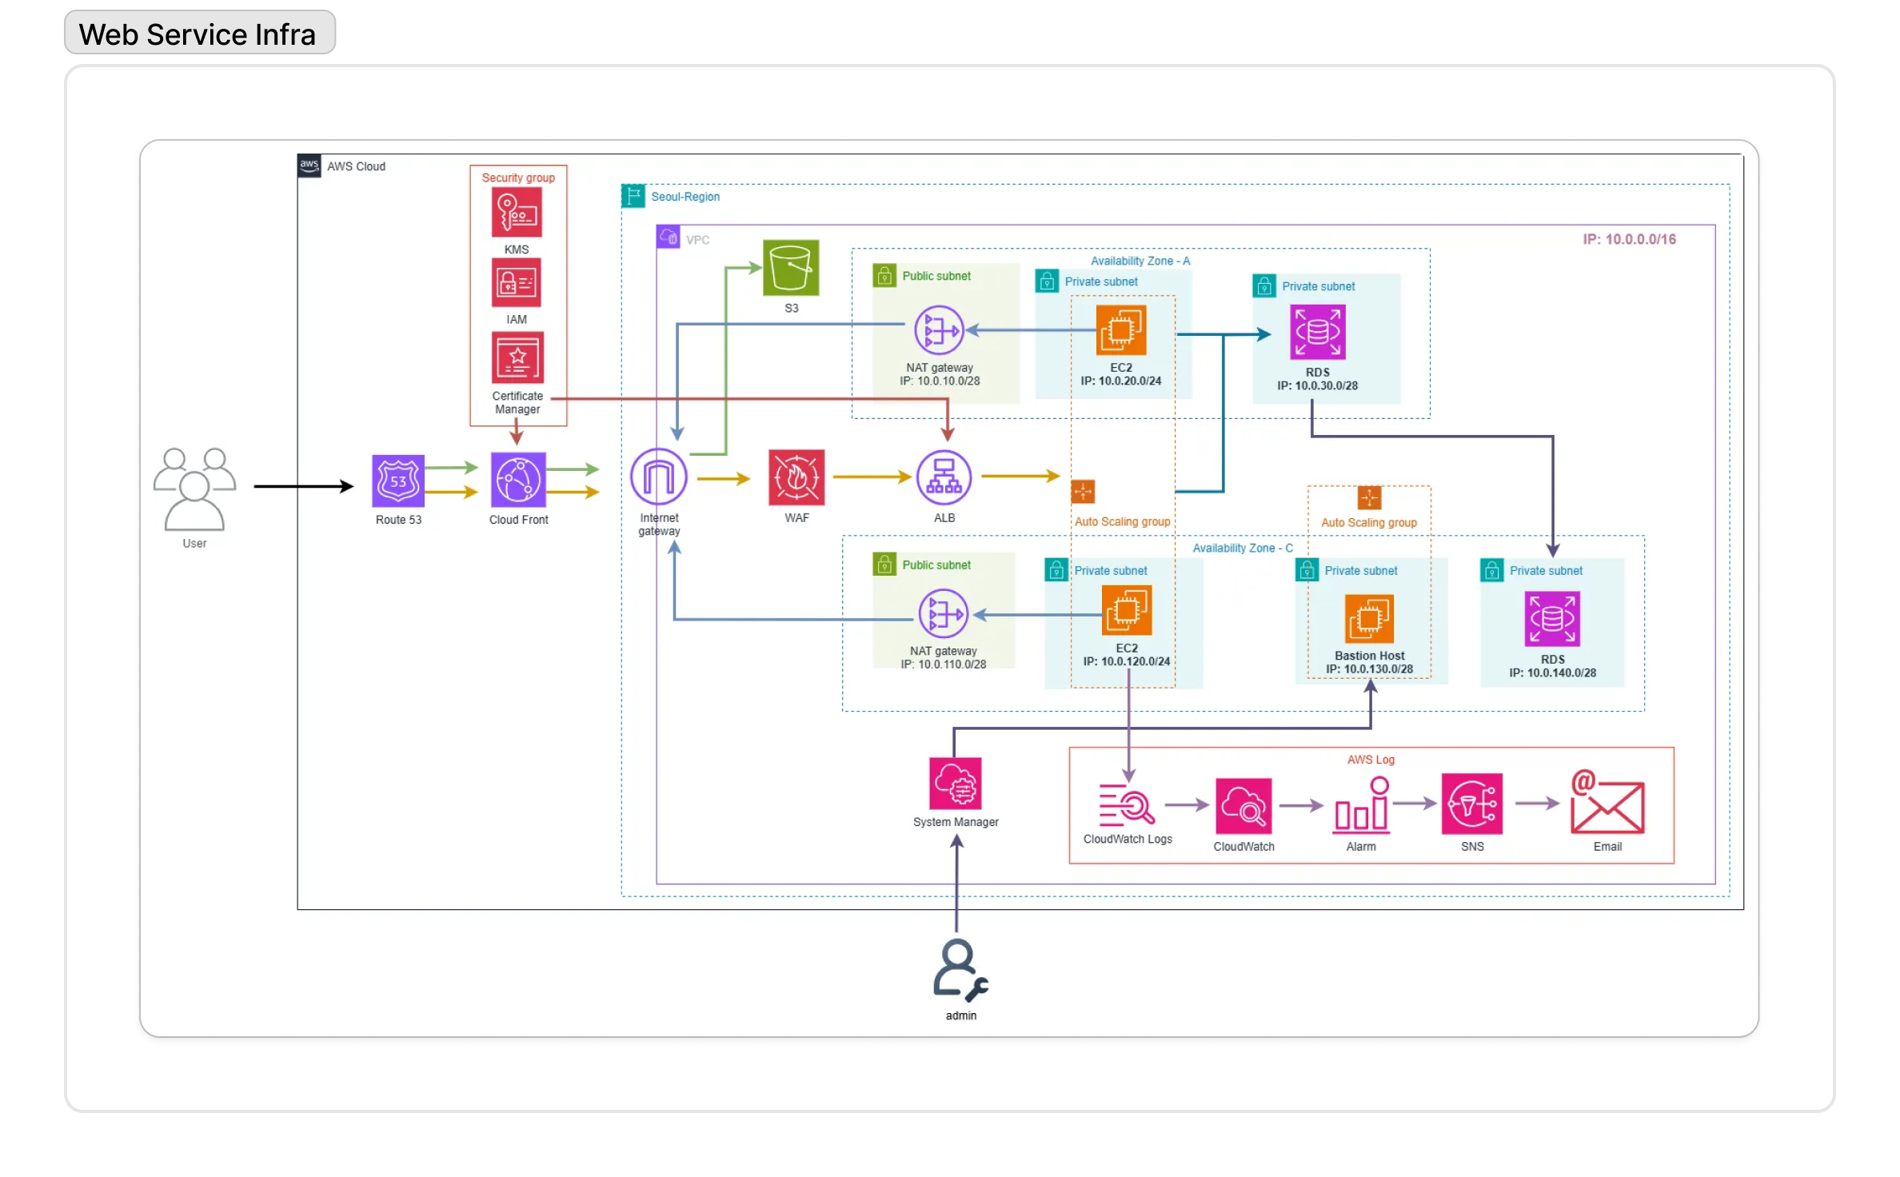Image resolution: width=1900 pixels, height=1177 pixels.
Task: Click the Web Service Infra title
Action: [x=199, y=33]
